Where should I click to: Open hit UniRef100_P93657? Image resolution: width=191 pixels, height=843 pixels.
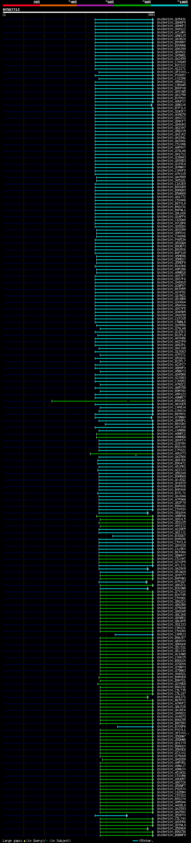171,75
